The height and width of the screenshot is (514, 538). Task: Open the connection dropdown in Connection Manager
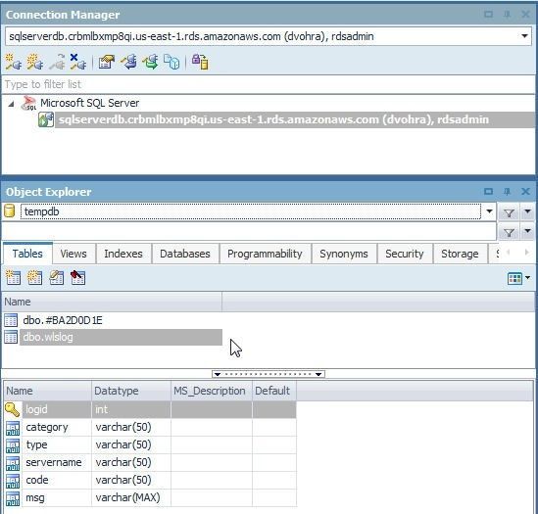524,36
